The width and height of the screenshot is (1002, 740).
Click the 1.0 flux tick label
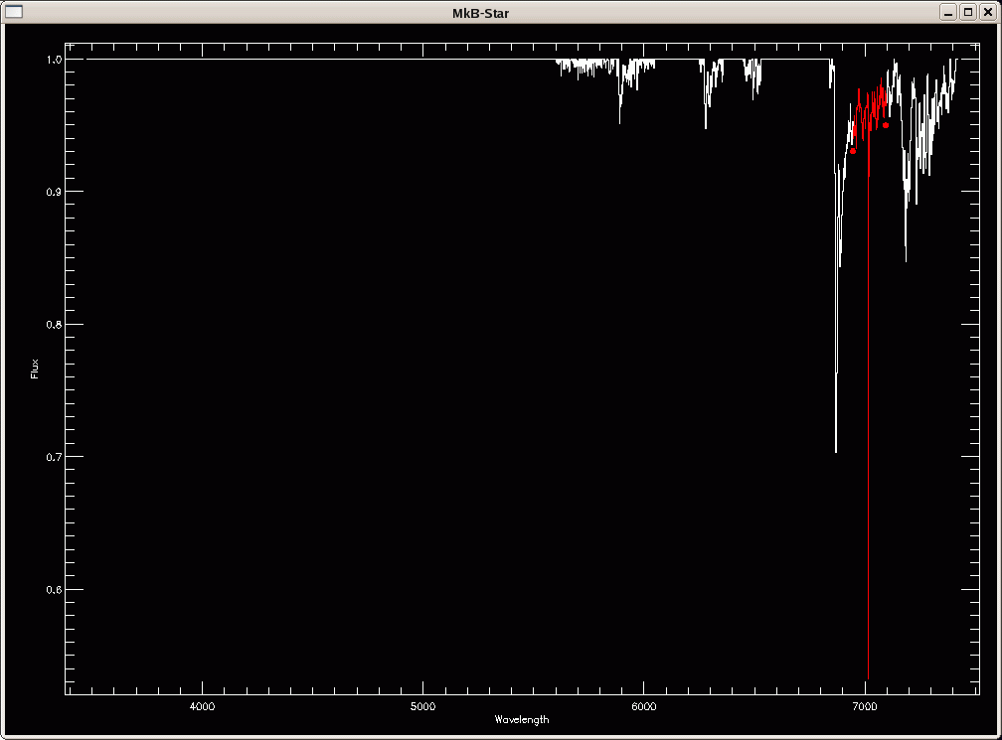[x=56, y=60]
